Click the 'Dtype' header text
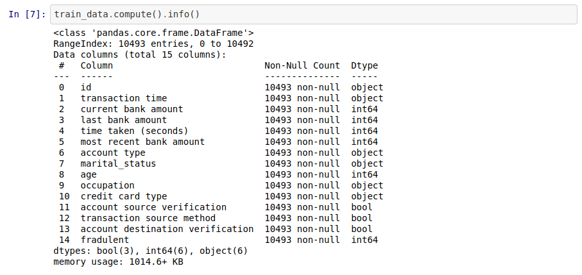 coord(364,65)
